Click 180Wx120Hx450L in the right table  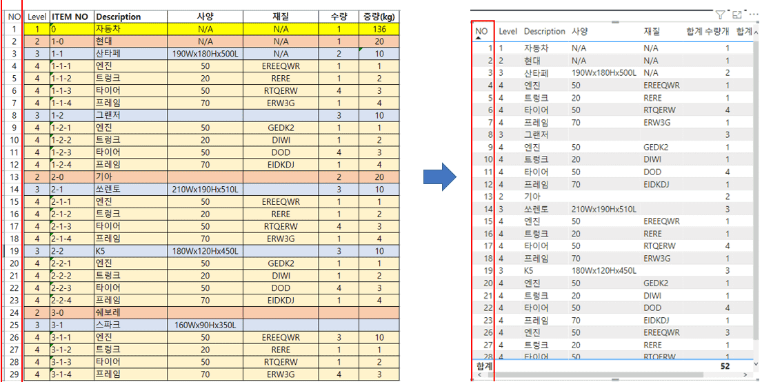point(604,270)
